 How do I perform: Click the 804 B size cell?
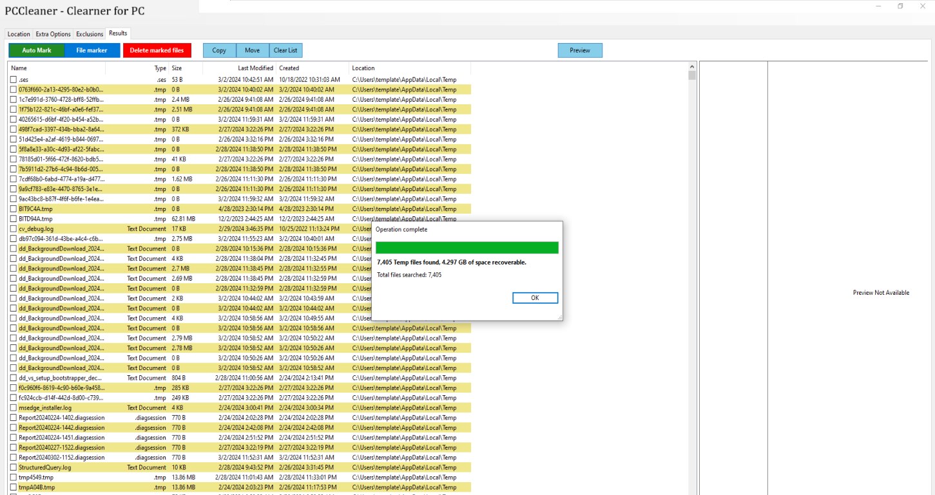click(x=178, y=378)
